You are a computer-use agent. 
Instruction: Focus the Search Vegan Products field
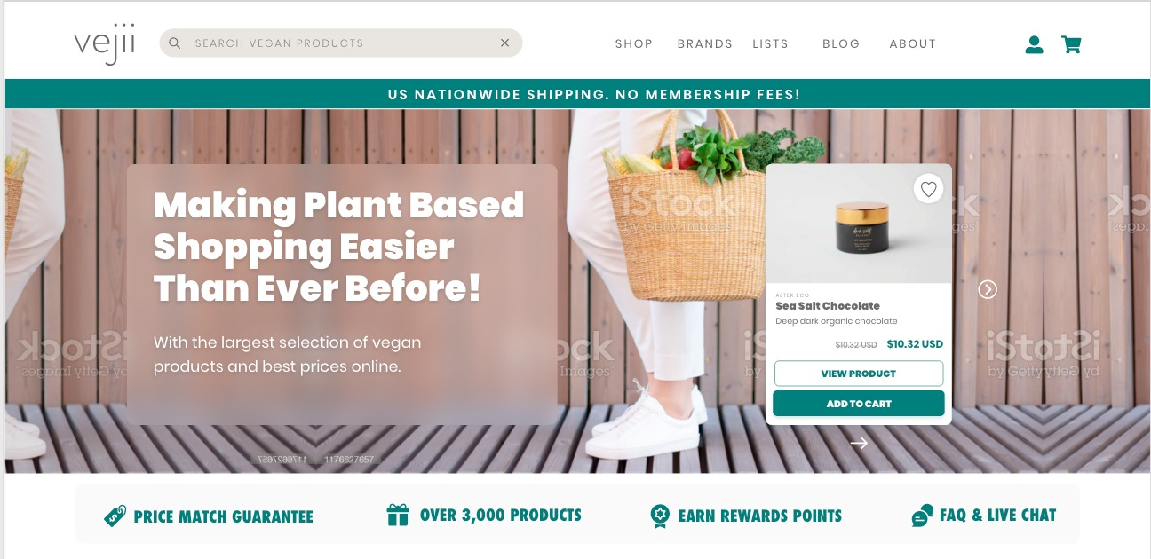[x=341, y=43]
